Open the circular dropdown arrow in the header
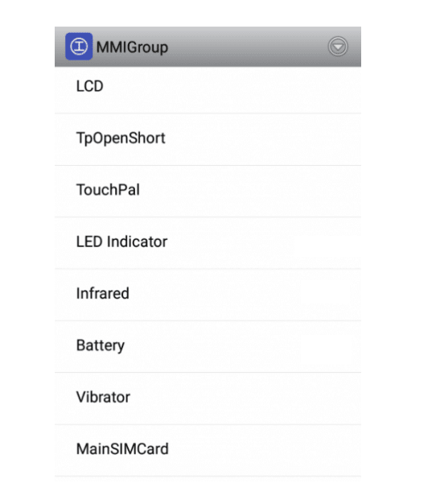 pos(337,47)
